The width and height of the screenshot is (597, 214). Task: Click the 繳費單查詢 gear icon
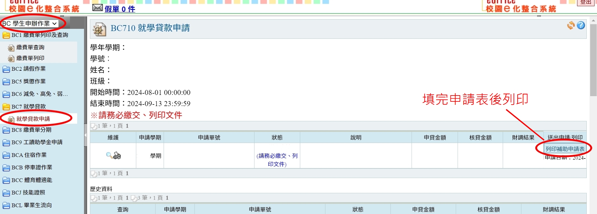[11, 48]
